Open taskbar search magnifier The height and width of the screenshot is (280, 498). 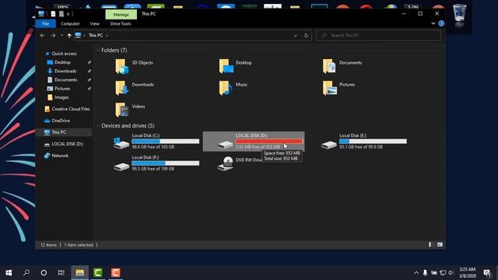(26, 273)
